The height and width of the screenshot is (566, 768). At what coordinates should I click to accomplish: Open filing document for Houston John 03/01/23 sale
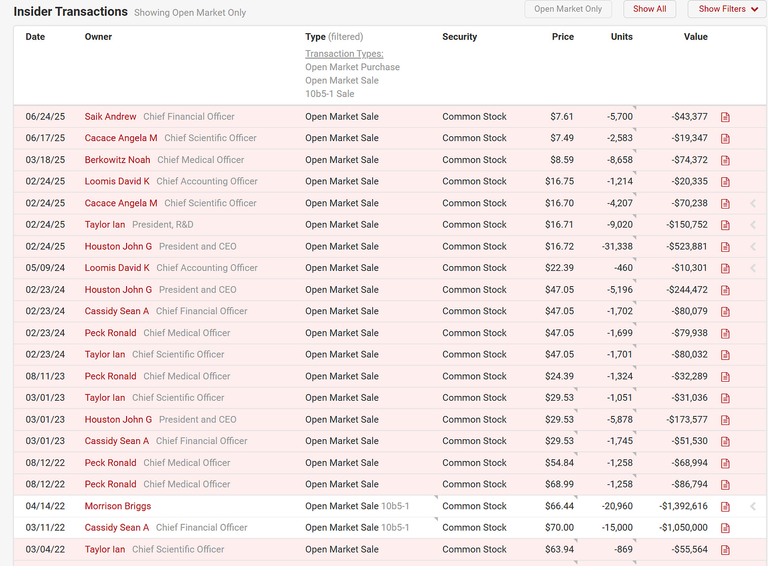725,420
